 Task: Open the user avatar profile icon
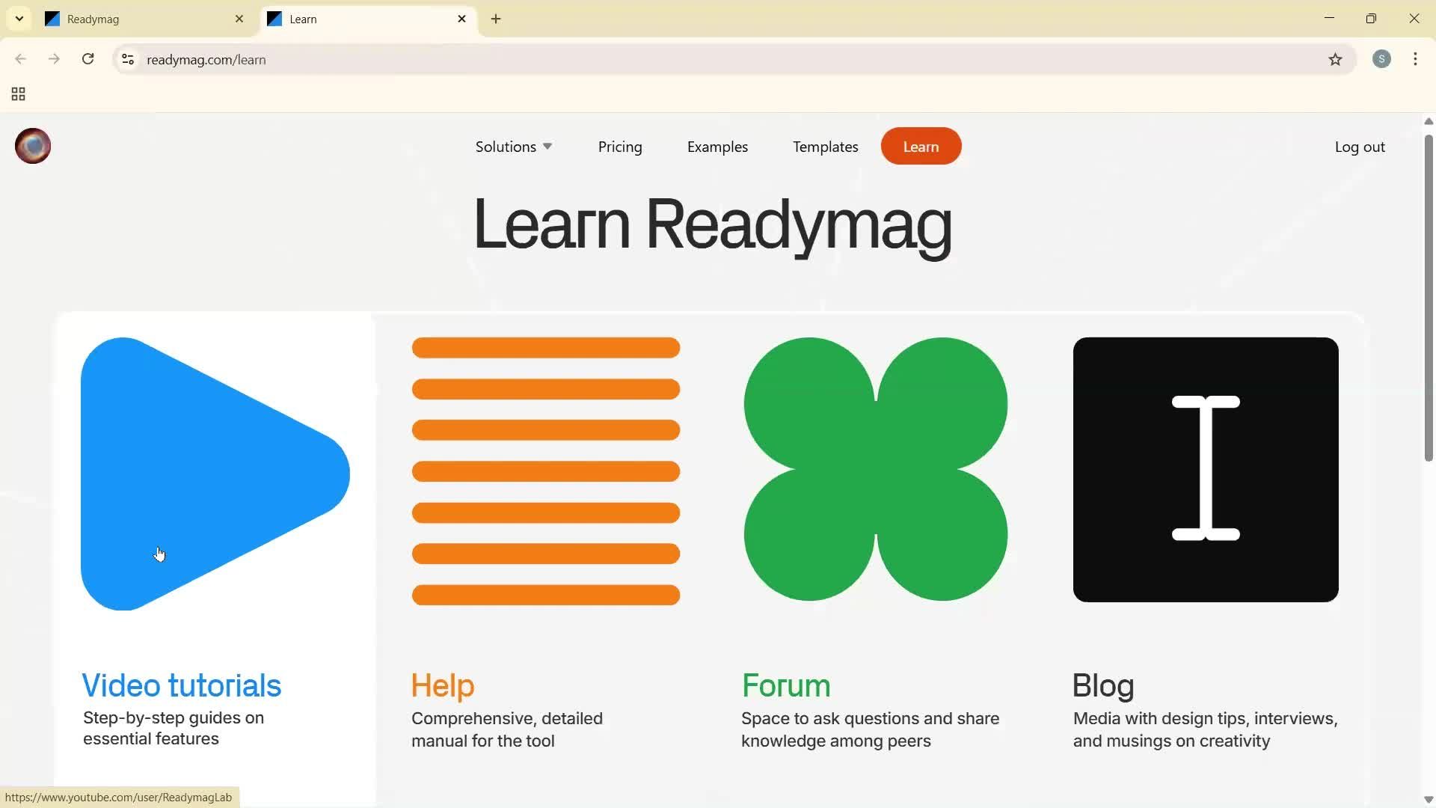pos(33,146)
